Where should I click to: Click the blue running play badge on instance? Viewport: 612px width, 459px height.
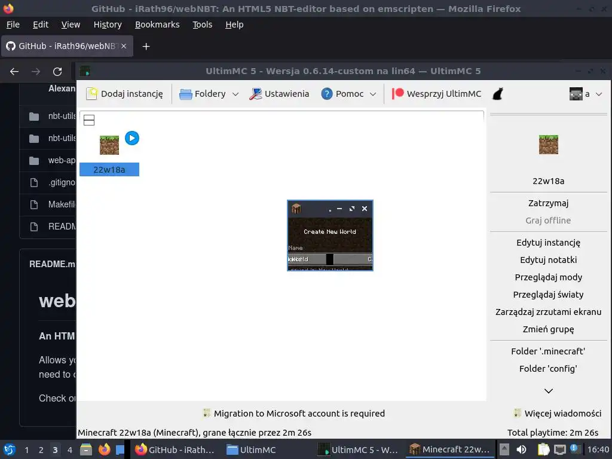(x=132, y=138)
